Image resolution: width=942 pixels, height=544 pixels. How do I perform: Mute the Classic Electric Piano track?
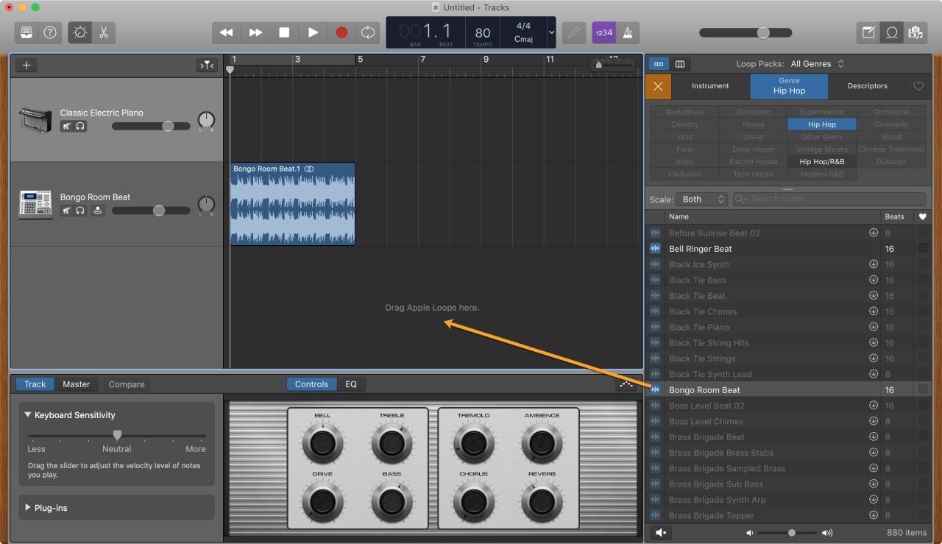click(65, 126)
